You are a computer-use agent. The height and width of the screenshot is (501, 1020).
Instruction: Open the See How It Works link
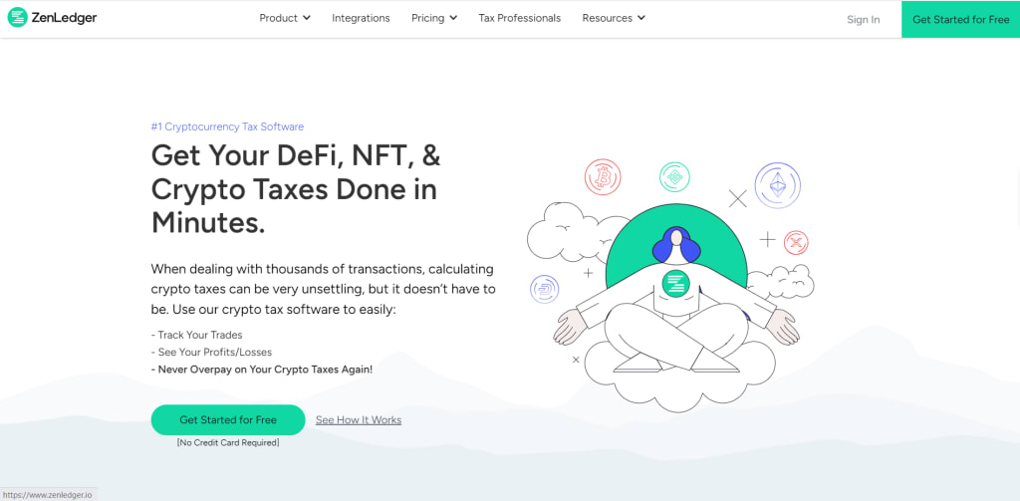click(359, 419)
